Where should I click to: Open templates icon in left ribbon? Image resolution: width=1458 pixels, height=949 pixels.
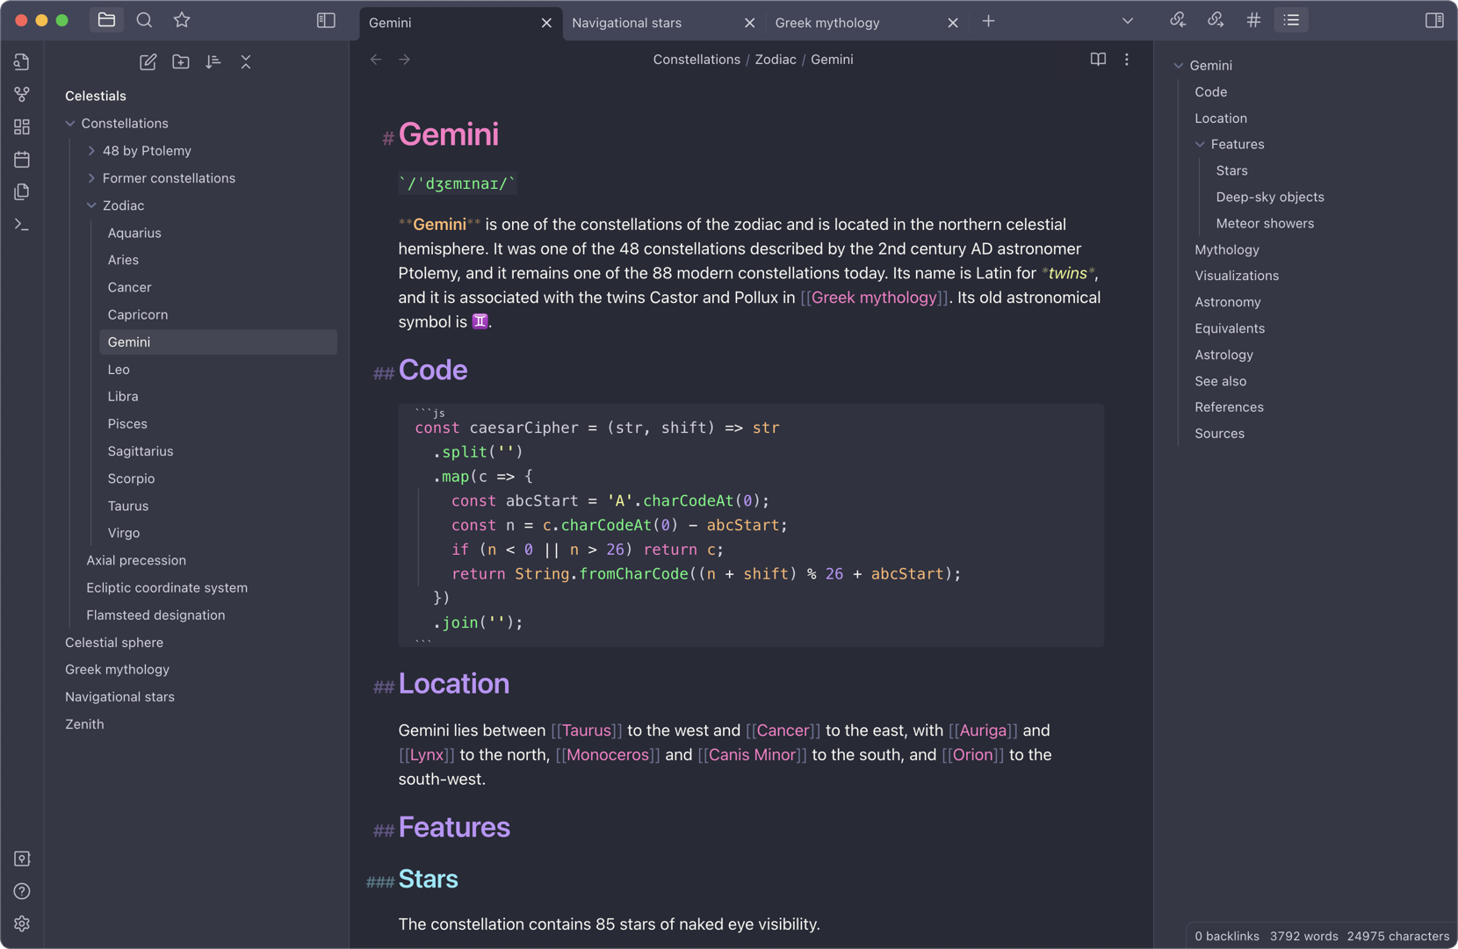point(22,191)
